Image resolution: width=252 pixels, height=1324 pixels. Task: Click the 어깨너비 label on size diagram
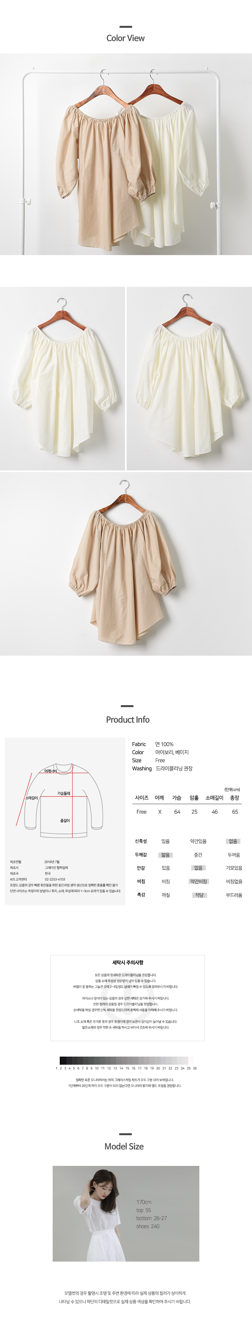(50, 771)
